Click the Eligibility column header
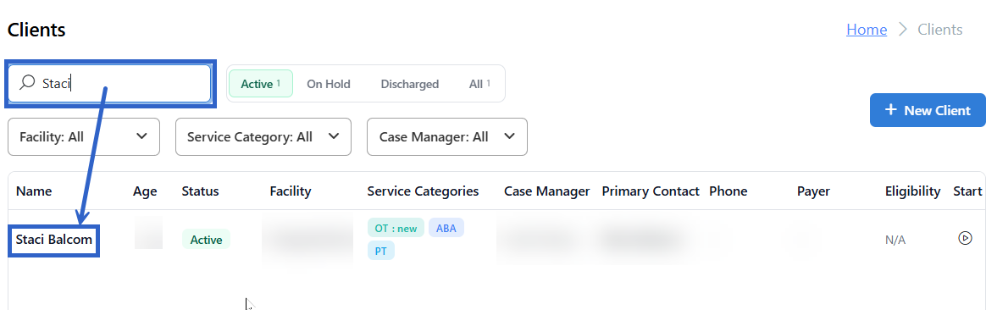This screenshot has width=986, height=310. (913, 191)
